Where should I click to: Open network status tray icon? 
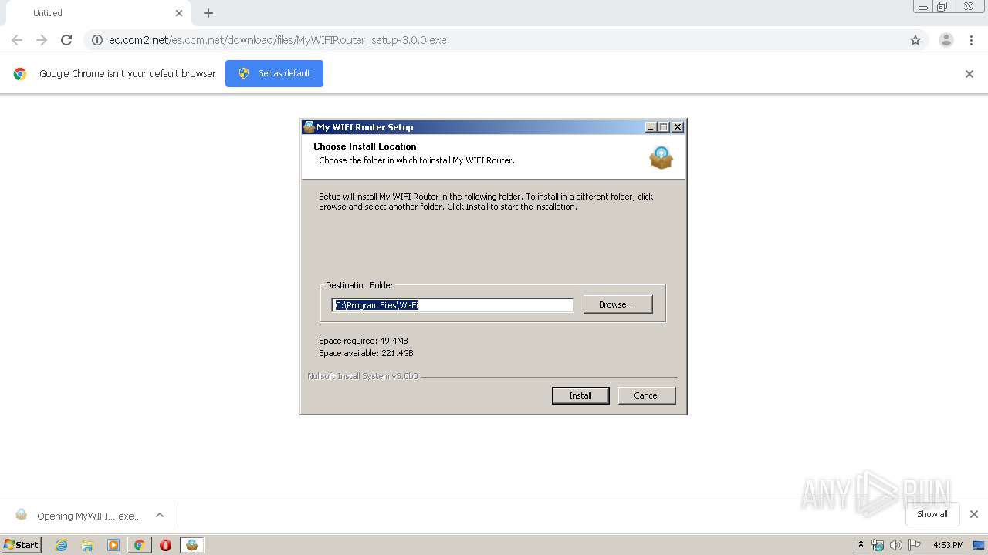878,545
